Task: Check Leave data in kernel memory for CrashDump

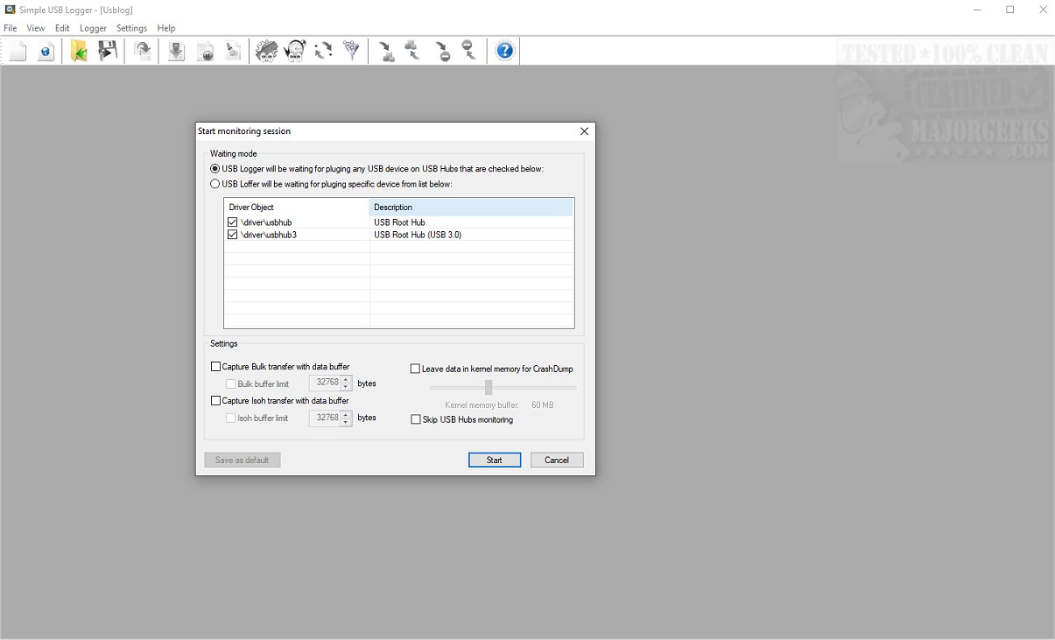Action: [416, 369]
